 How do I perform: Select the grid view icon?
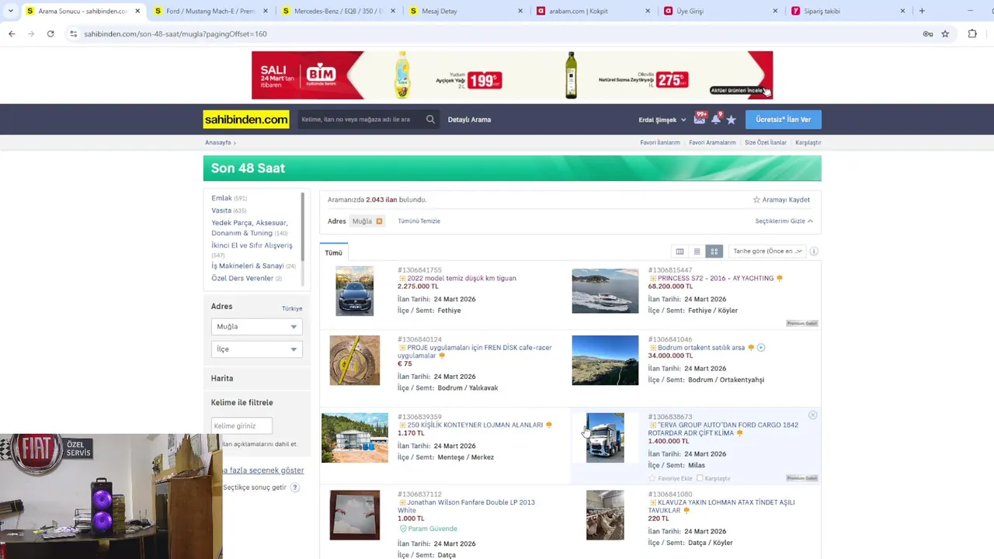point(714,252)
